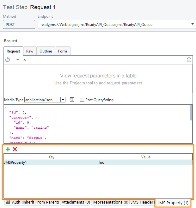The width and height of the screenshot is (196, 208).
Task: Enable the Post QueryString checkbox
Action: 82,100
